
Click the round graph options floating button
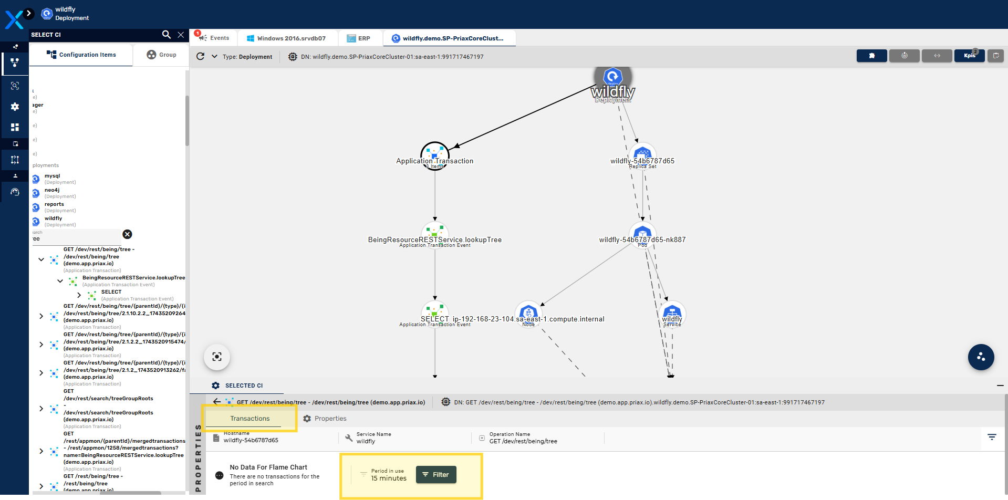(x=981, y=357)
